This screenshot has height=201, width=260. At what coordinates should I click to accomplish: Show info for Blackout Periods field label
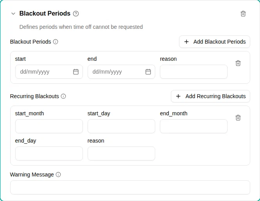(x=56, y=42)
